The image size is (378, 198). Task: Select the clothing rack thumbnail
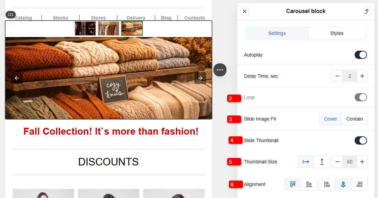coord(109,28)
